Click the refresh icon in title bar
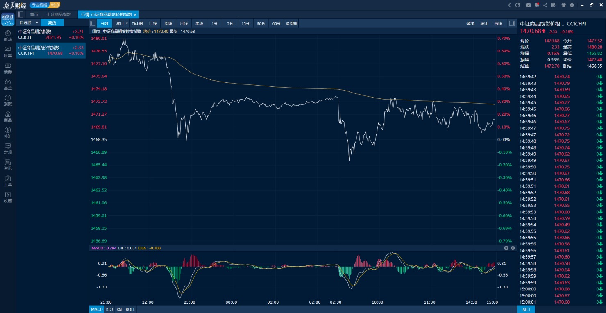This screenshot has height=313, width=606. [517, 5]
